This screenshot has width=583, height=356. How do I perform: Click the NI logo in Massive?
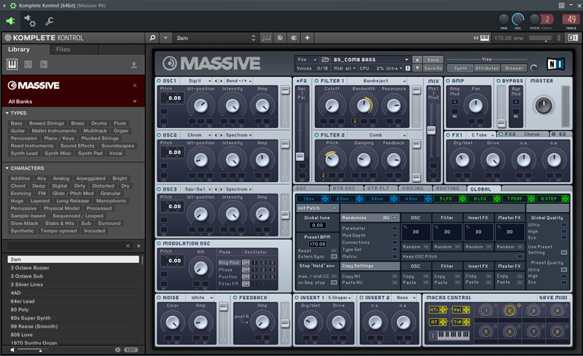tap(556, 64)
